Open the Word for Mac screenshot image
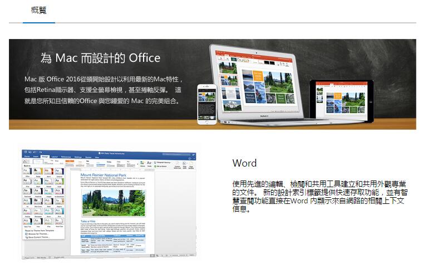Image resolution: width=428 pixels, height=273 pixels. coord(109,204)
